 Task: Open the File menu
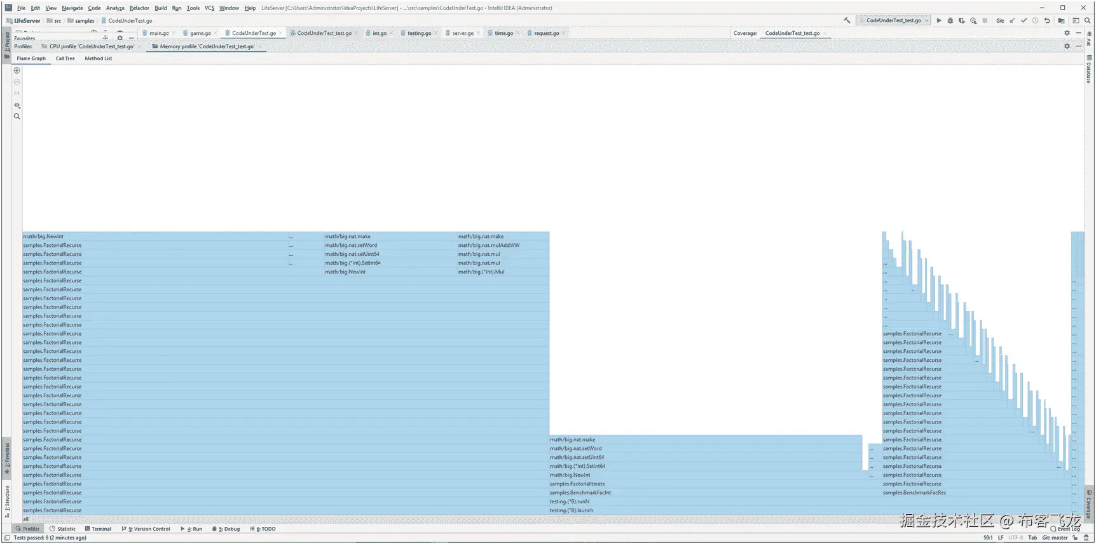tap(21, 8)
